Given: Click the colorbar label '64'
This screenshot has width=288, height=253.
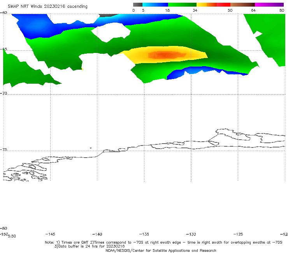Looking at the screenshot, I should coord(253,10).
